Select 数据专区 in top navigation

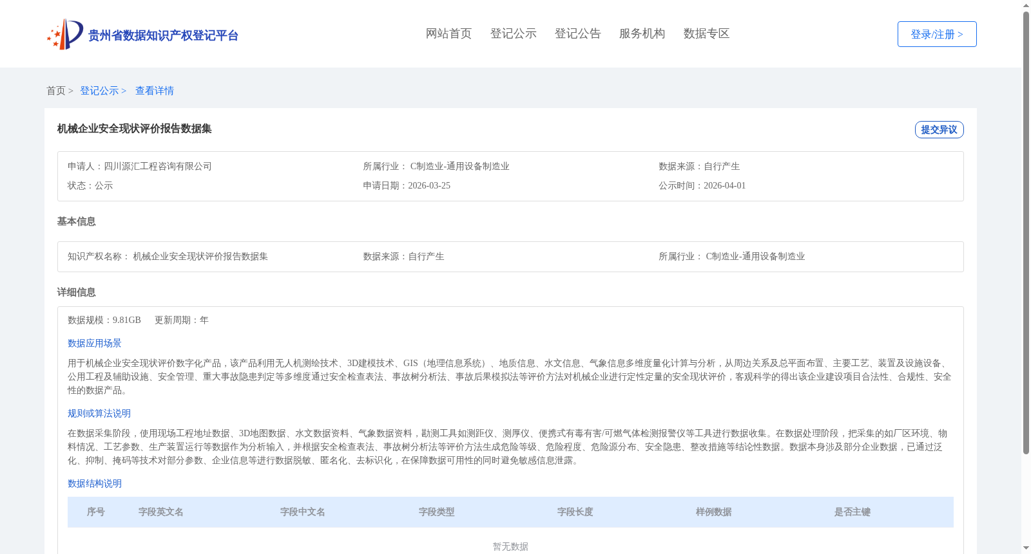pyautogui.click(x=706, y=33)
